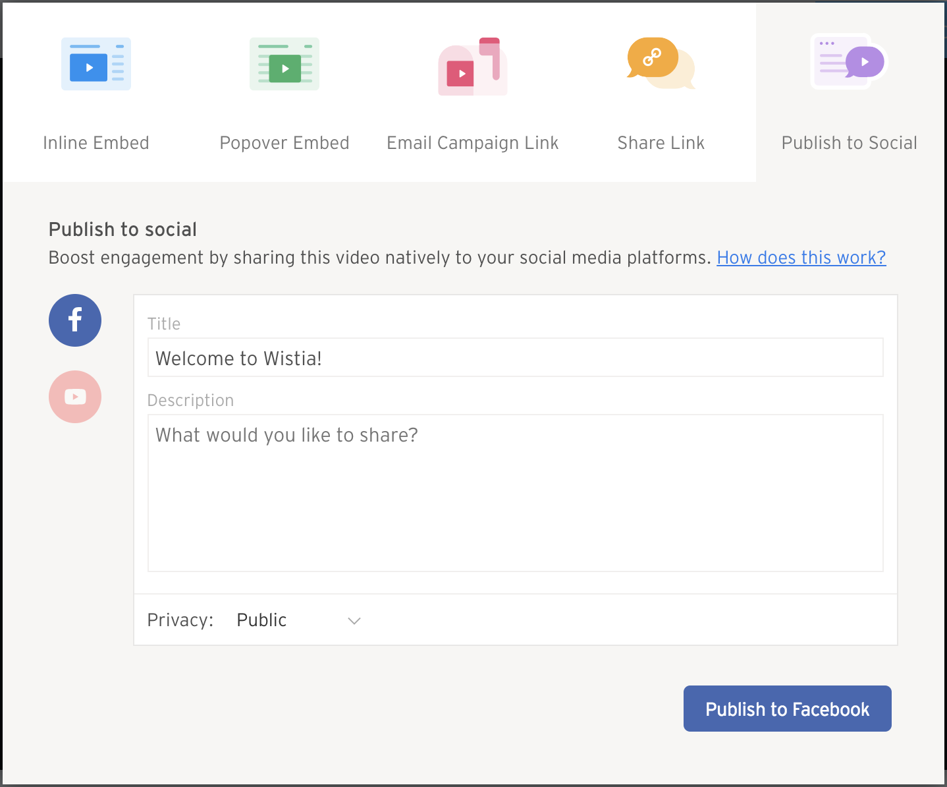Click the Privacy: label

coord(180,620)
